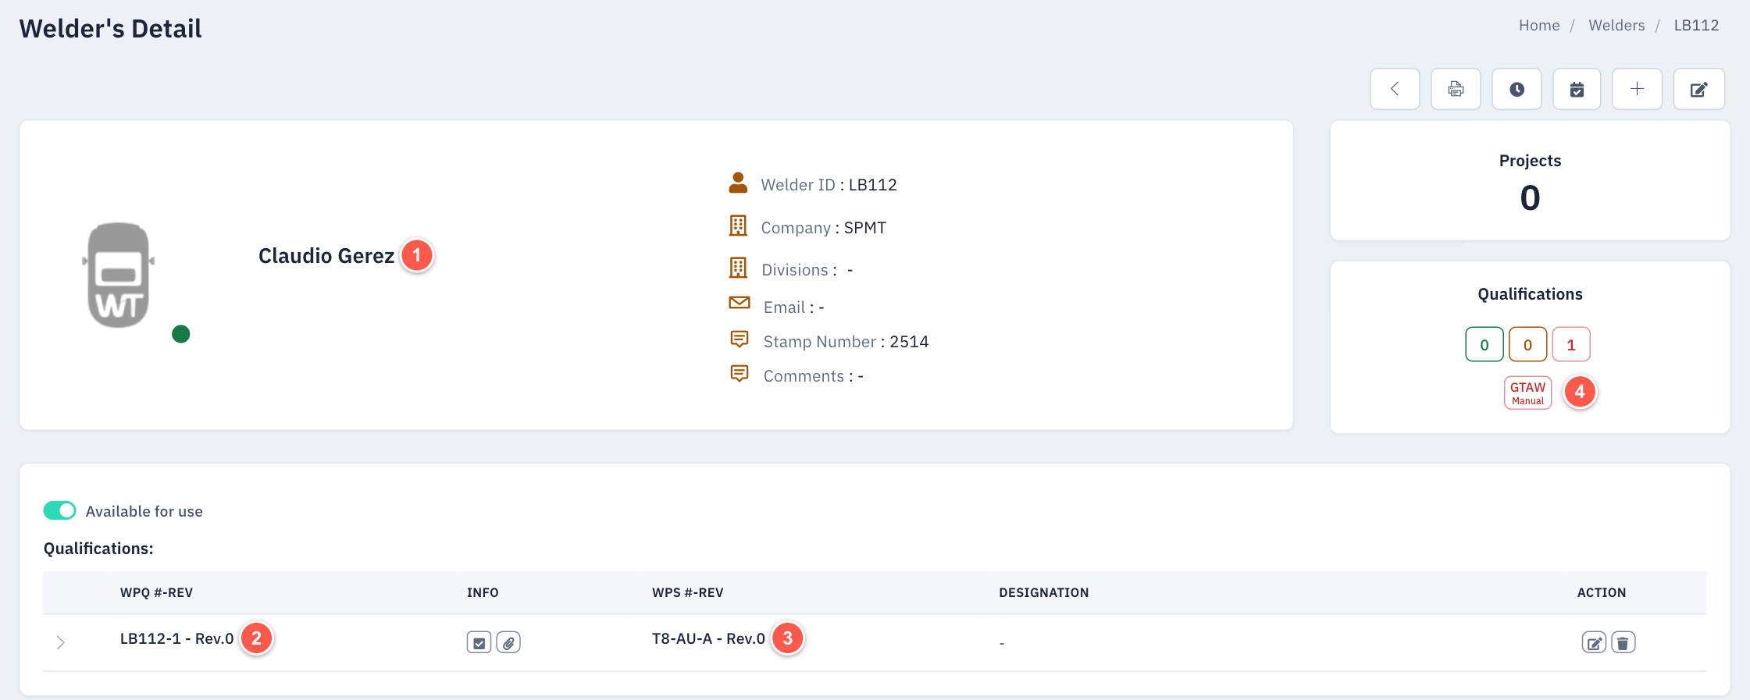The width and height of the screenshot is (1750, 700).
Task: Delete the LB112-1 qualification row
Action: 1623,642
